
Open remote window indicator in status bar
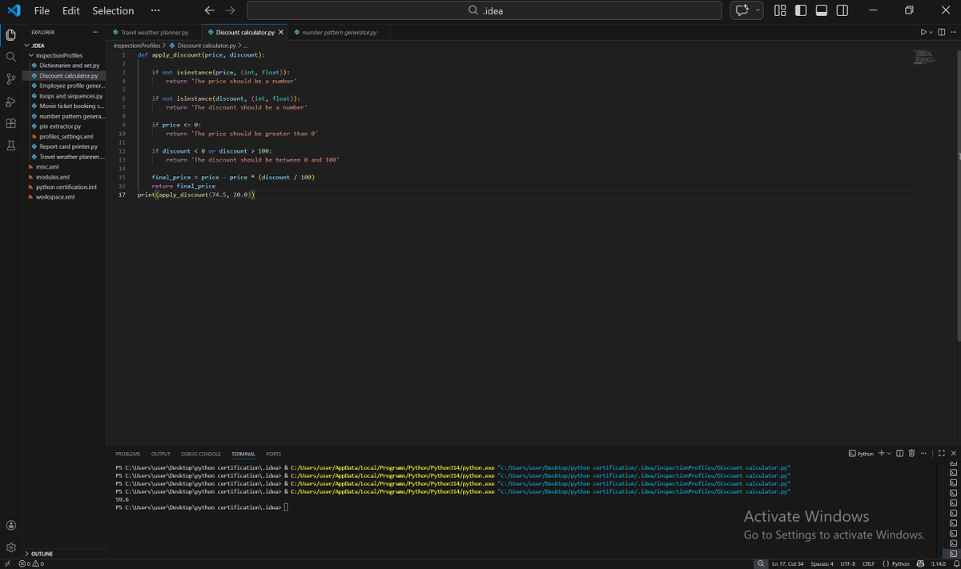pos(6,563)
